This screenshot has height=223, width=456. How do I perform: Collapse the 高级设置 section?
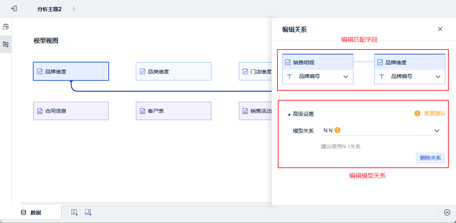[289, 114]
